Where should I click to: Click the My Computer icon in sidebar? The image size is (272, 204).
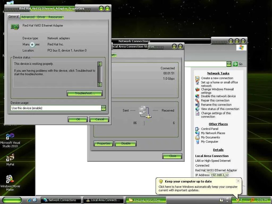coord(197,142)
